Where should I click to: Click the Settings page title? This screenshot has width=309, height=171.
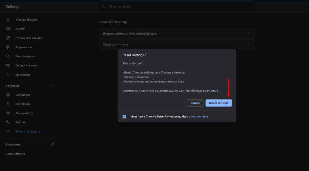12,6
